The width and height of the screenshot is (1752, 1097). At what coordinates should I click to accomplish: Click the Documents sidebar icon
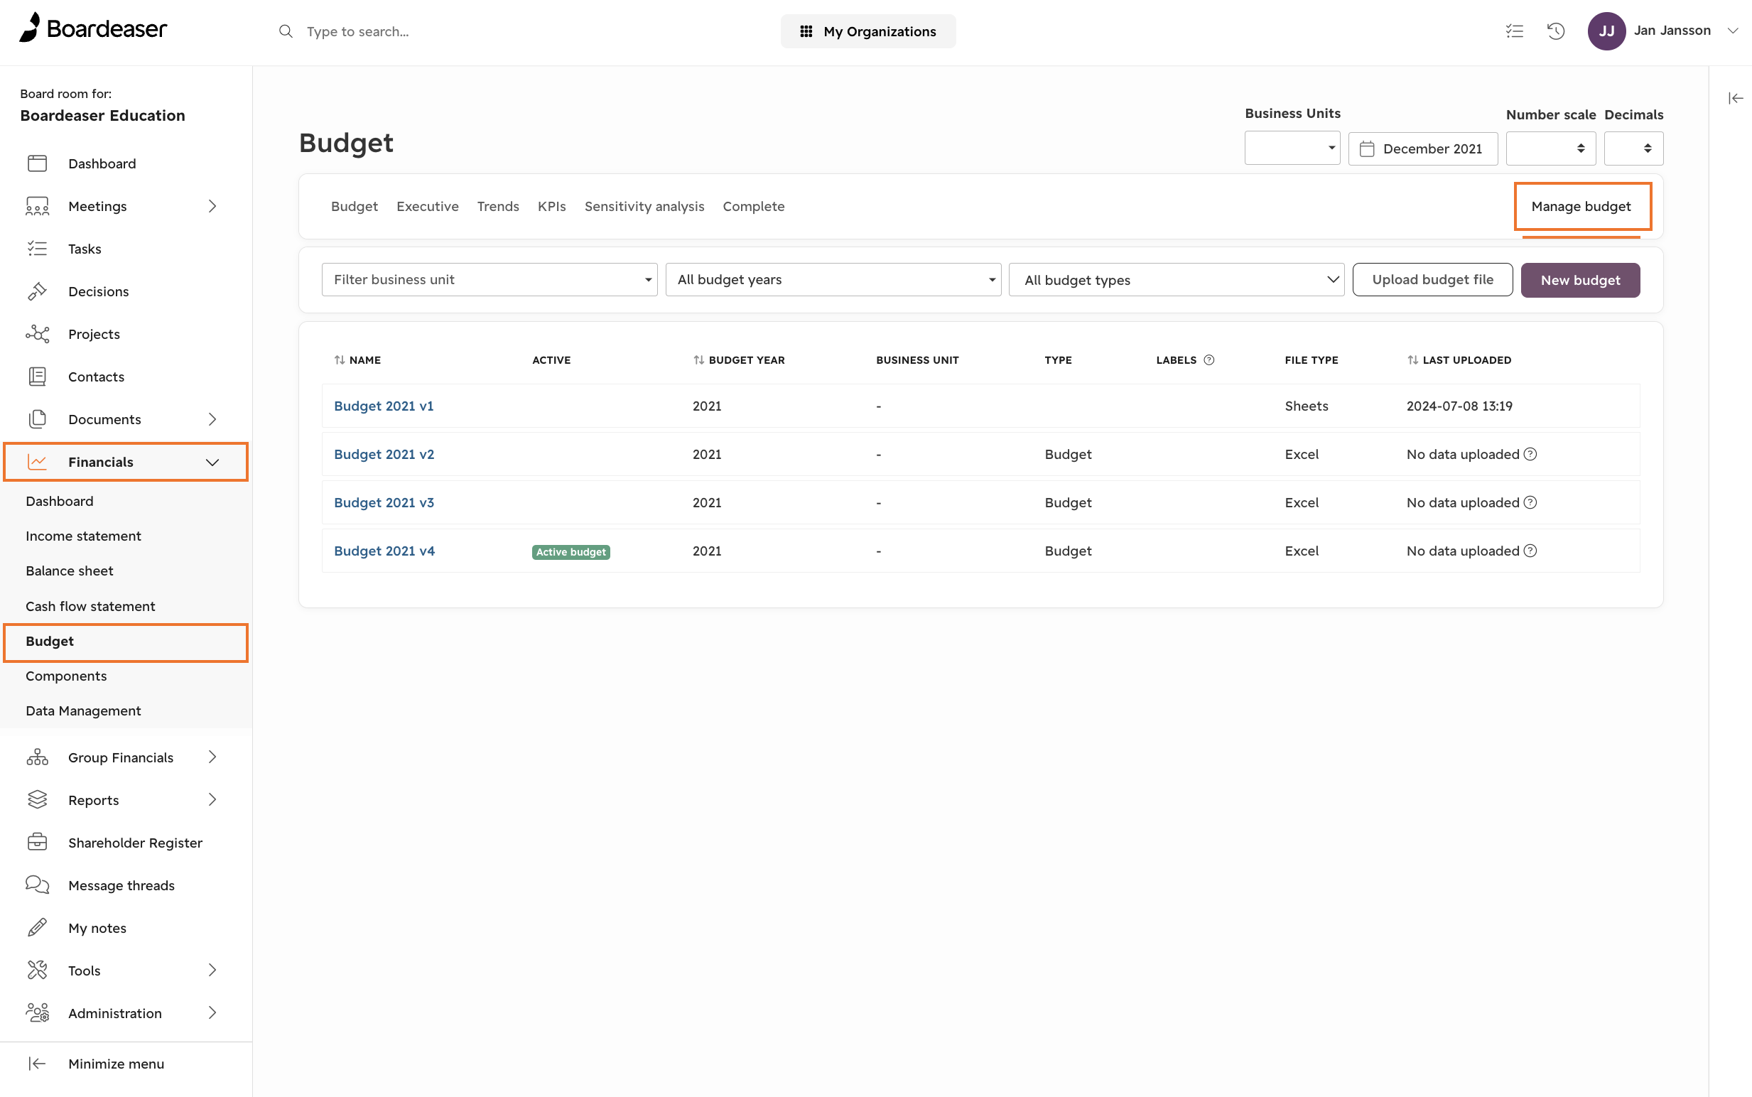37,419
